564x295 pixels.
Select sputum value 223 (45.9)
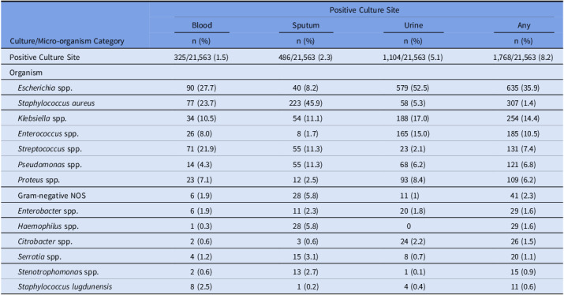[307, 103]
